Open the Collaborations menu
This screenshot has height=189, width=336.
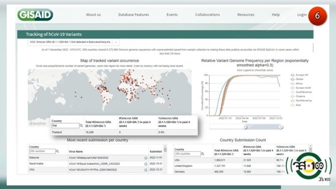click(x=208, y=14)
